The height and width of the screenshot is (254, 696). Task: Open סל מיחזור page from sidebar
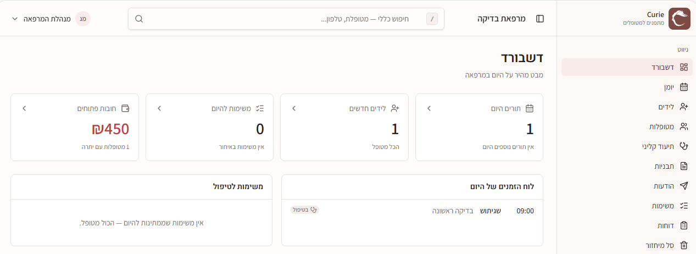click(x=627, y=245)
